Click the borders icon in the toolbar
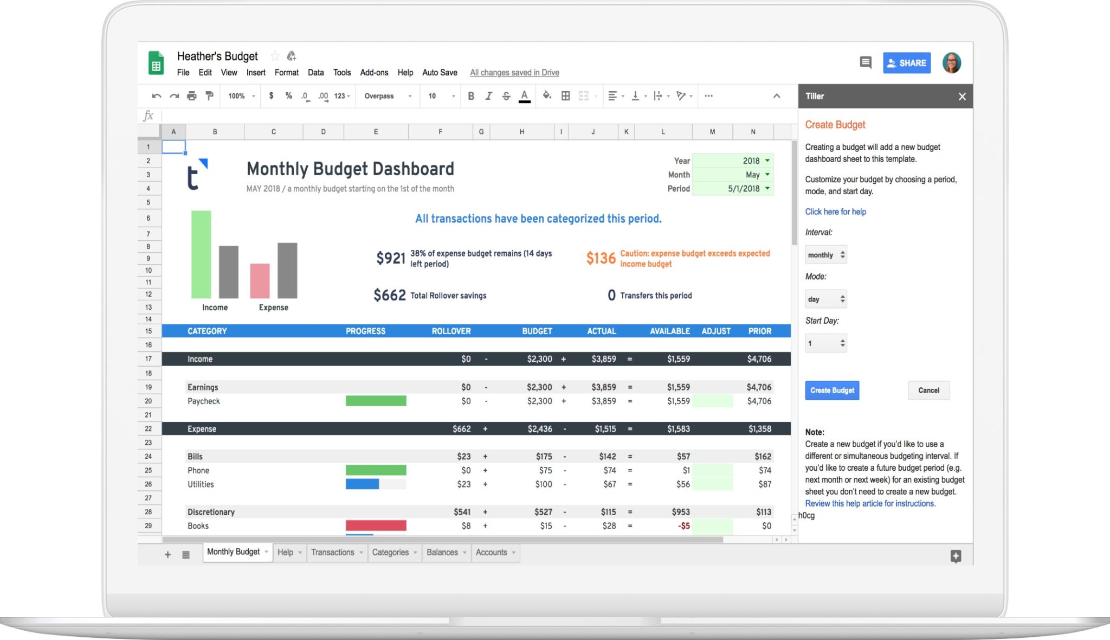1110x640 pixels. coord(565,95)
